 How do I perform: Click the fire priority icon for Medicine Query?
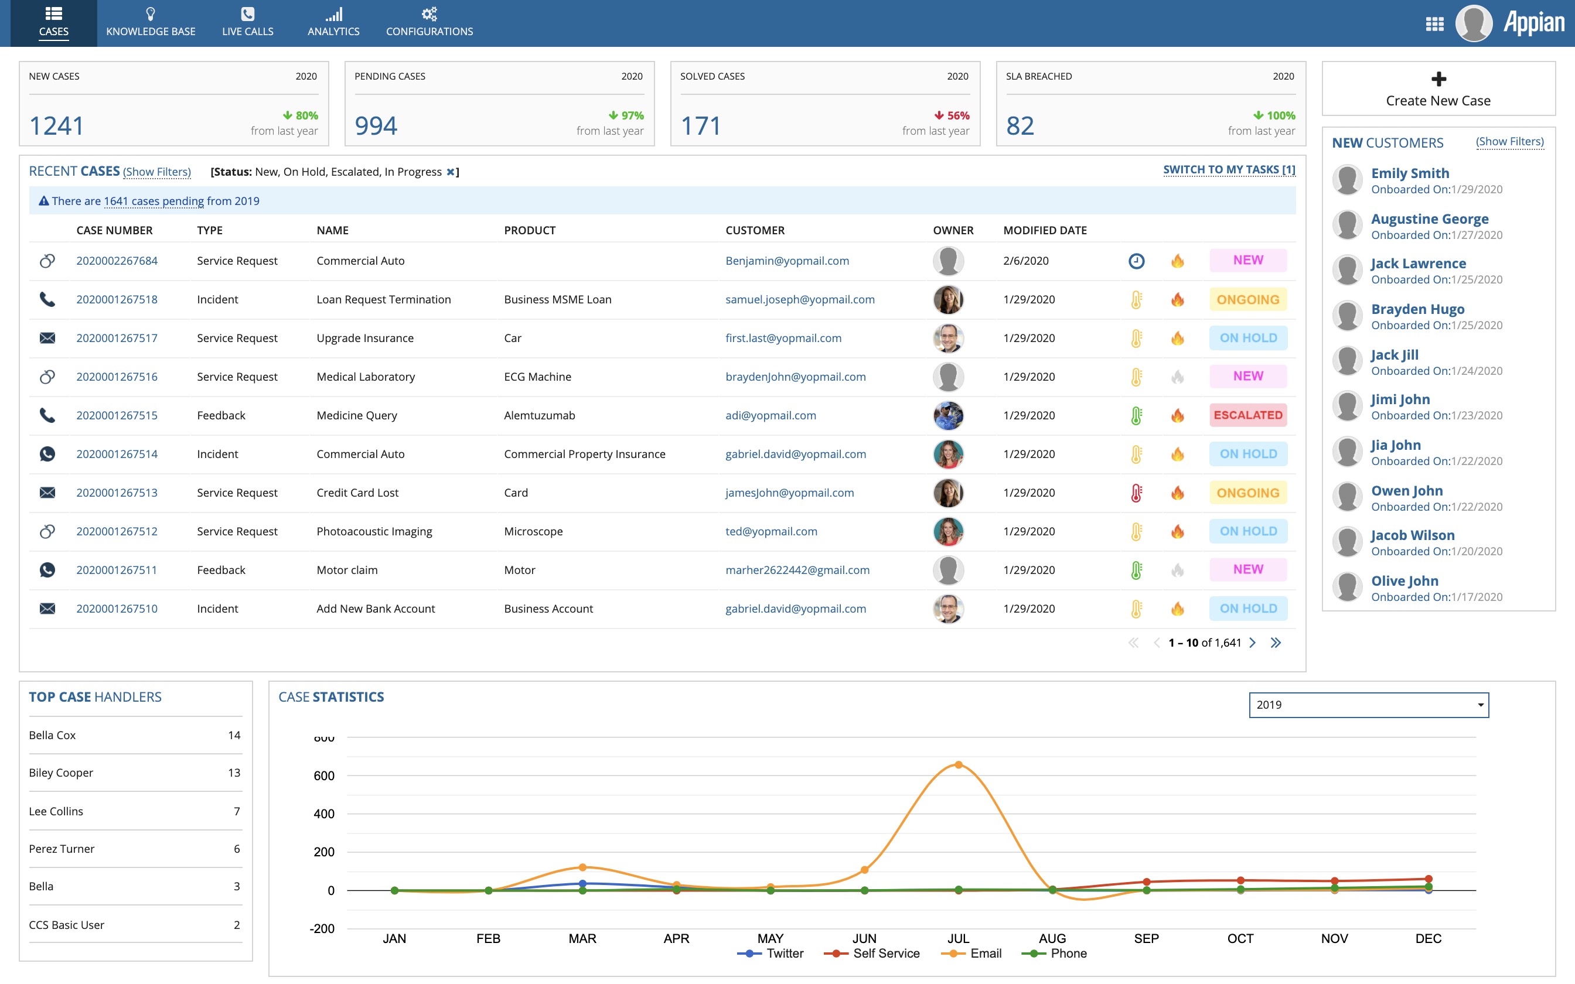(x=1178, y=415)
